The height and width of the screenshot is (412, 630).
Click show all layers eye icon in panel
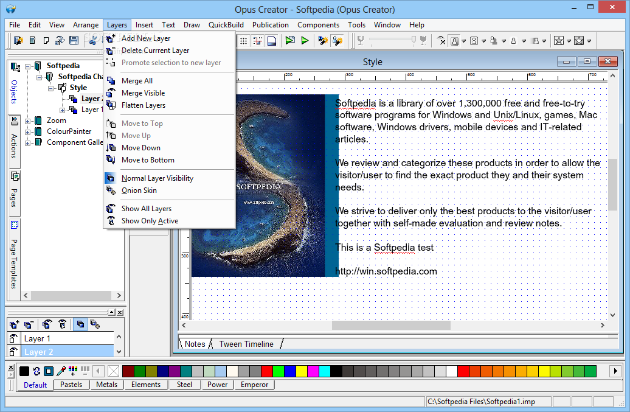47,324
